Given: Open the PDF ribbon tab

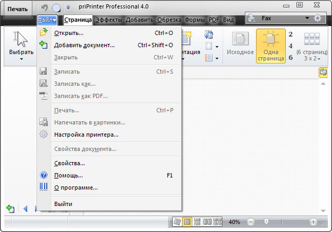Looking at the screenshot, I should click(214, 20).
